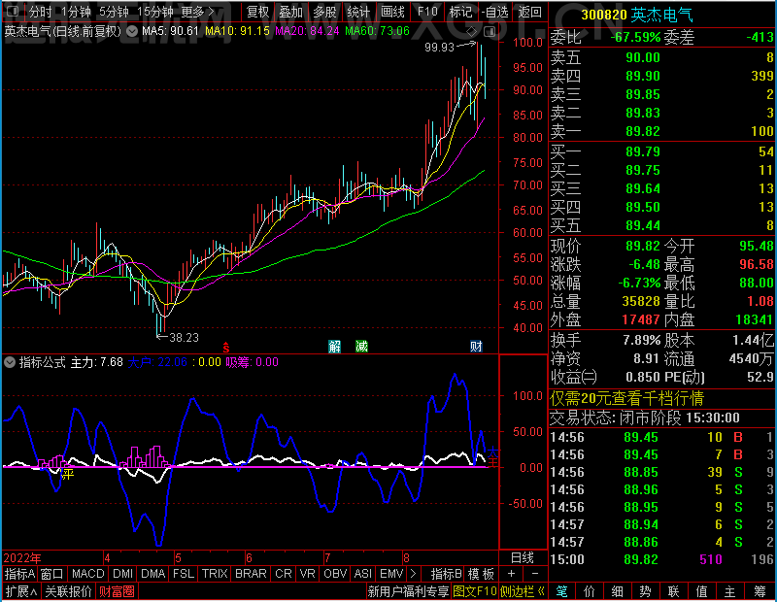Switch to 分时 intraday view
This screenshot has width=777, height=602.
(x=40, y=12)
